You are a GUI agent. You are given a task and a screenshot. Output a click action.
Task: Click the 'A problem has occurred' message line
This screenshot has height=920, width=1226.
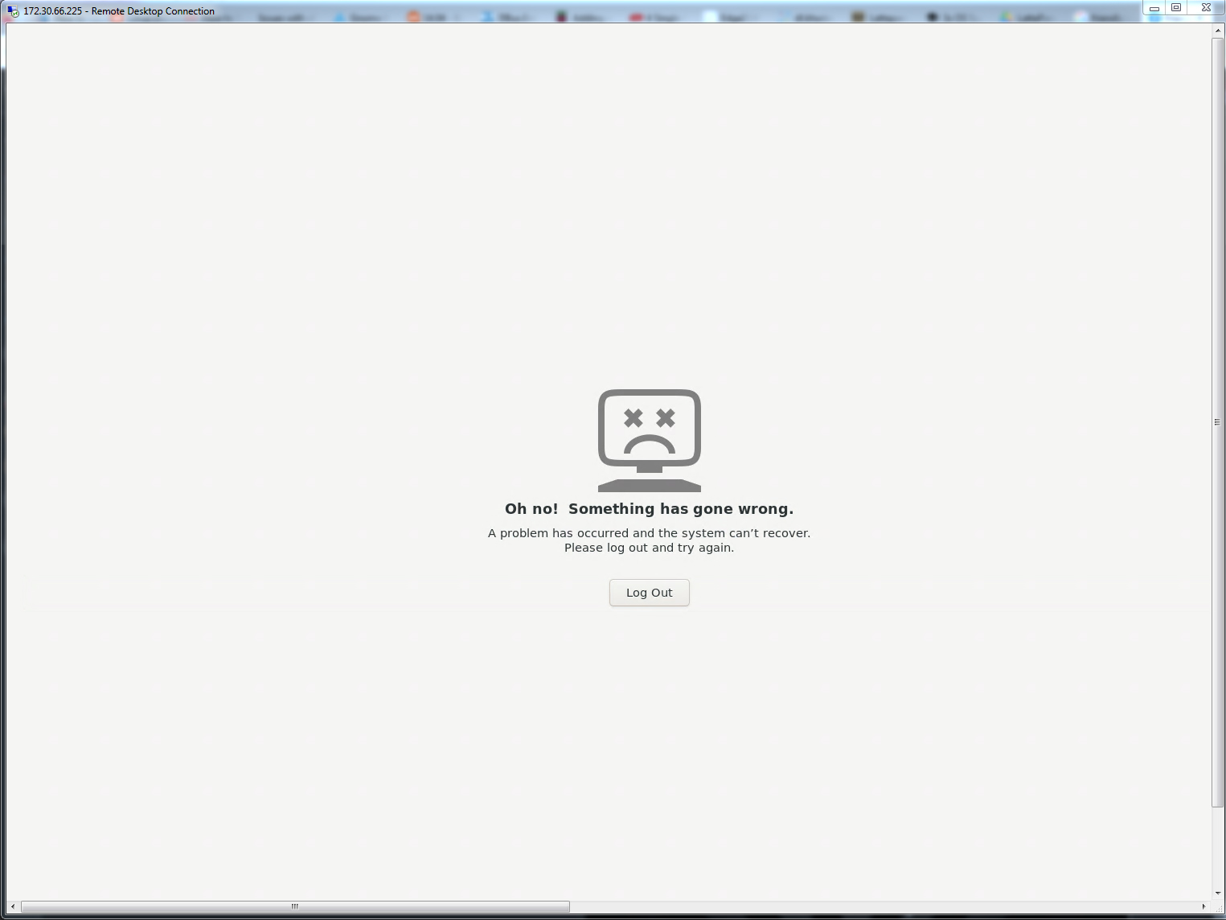pos(649,533)
